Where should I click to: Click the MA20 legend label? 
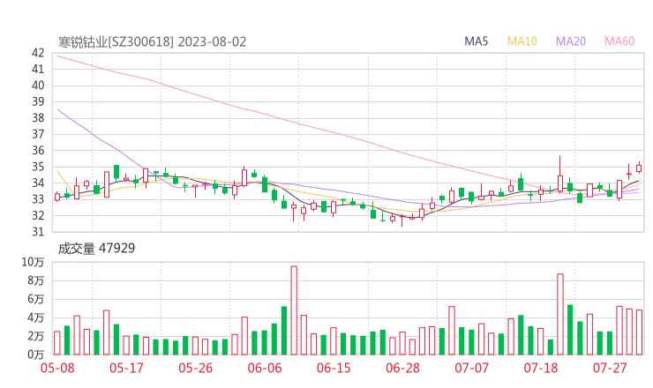click(571, 41)
